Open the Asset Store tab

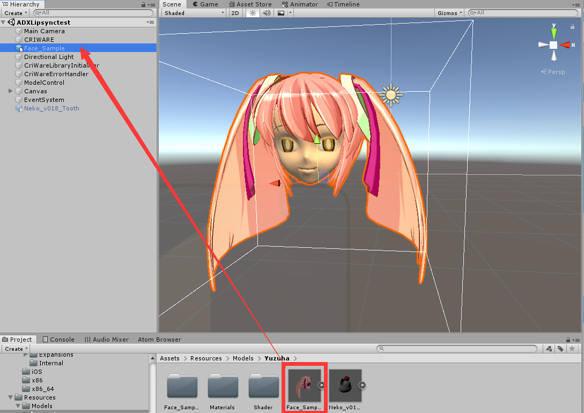250,4
